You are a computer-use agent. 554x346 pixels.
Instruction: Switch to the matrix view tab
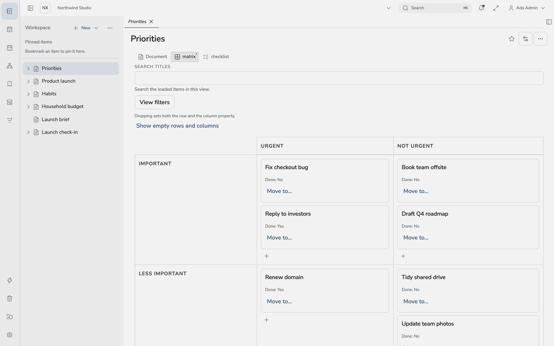click(185, 57)
